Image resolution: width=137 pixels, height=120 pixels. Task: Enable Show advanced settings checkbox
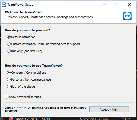tap(7, 97)
